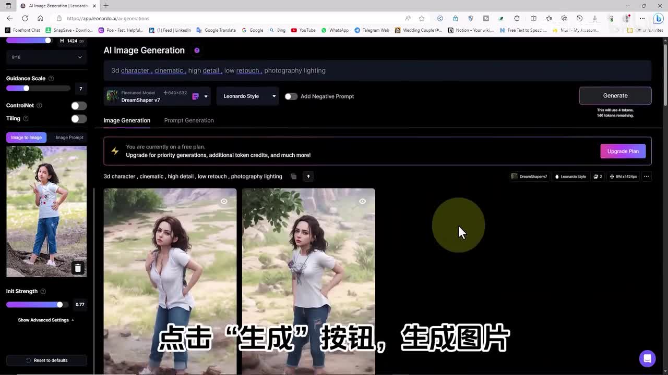
Task: Click the Generate button
Action: tap(615, 96)
